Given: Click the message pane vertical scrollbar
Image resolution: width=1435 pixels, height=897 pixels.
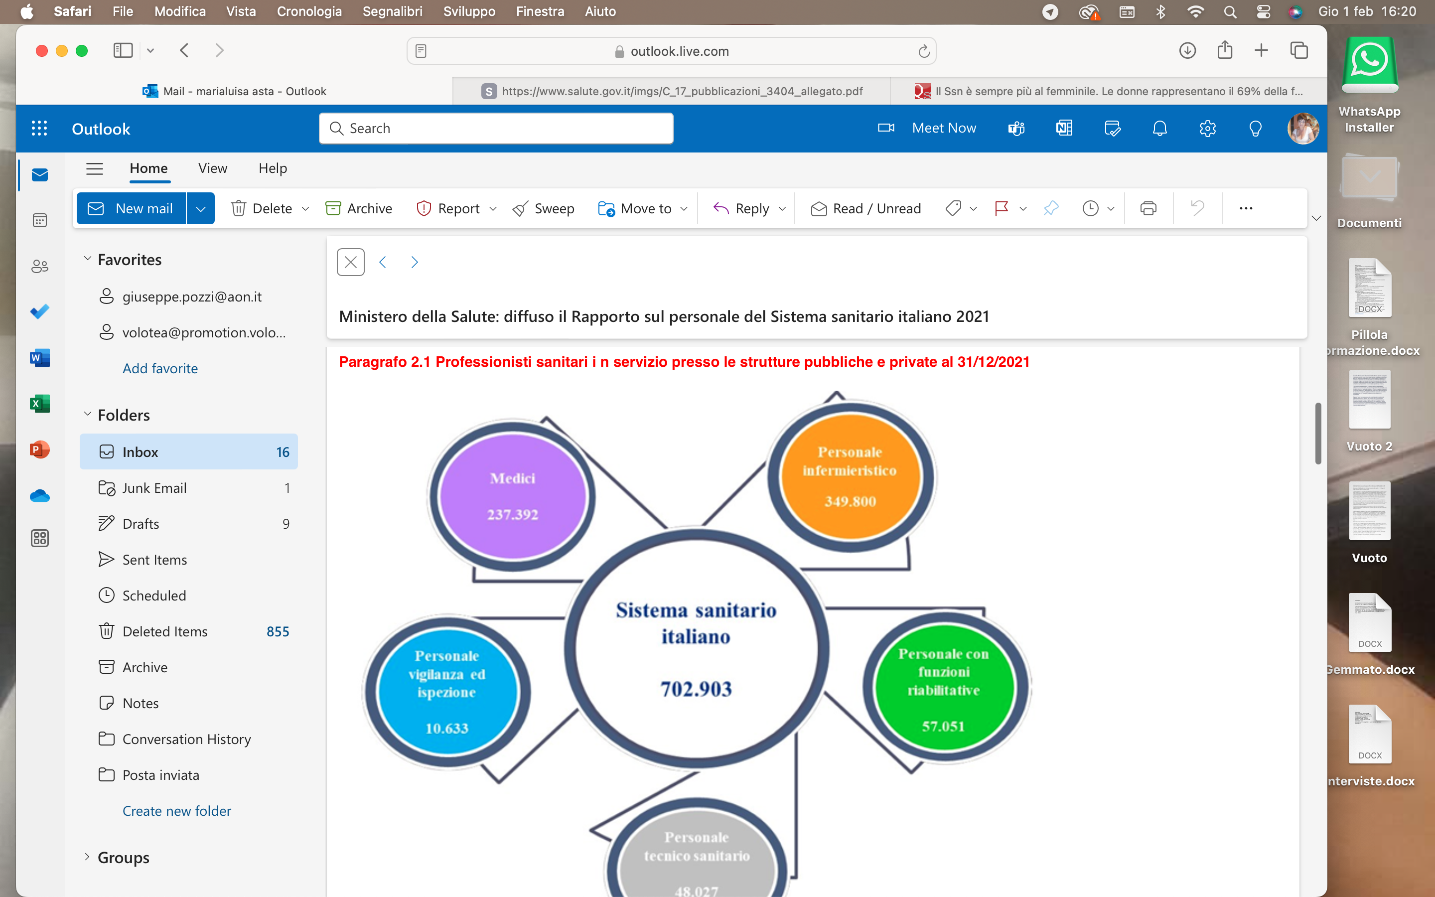Looking at the screenshot, I should pos(1318,434).
